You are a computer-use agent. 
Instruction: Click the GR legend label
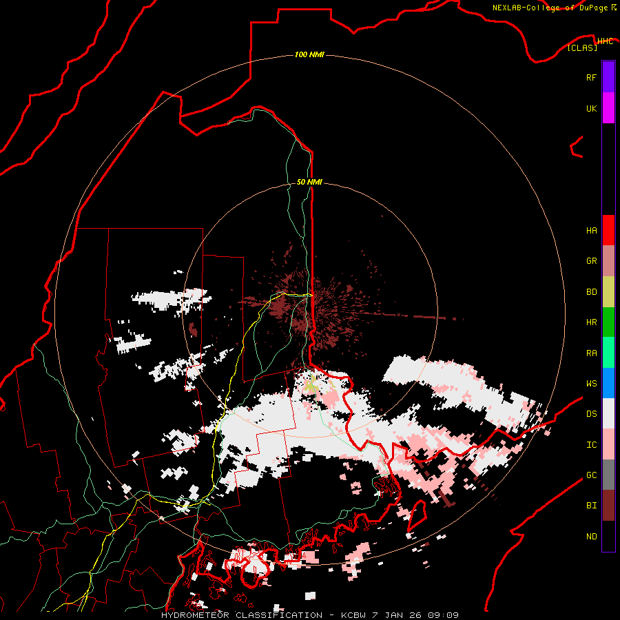(x=591, y=261)
